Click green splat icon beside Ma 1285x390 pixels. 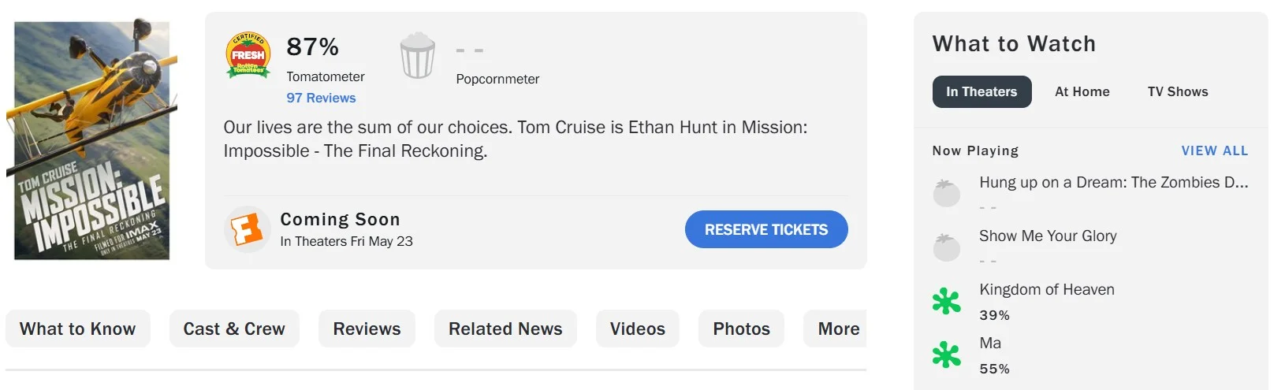click(x=947, y=355)
